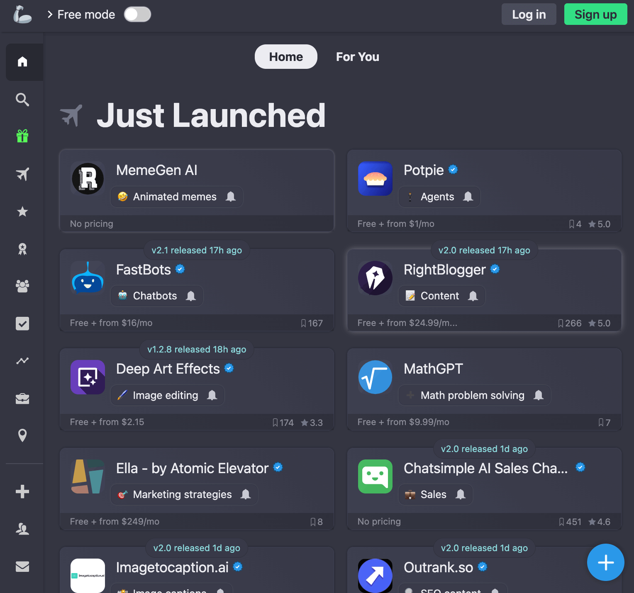Click the green gift icon in sidebar

[x=22, y=136]
